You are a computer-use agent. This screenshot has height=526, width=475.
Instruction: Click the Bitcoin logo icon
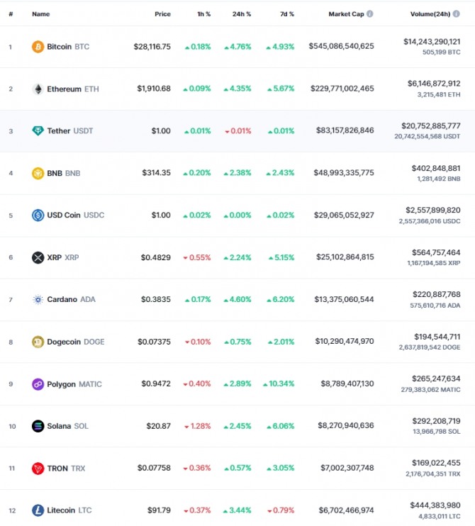38,47
